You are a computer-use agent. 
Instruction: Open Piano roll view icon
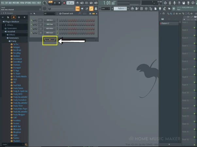pos(137,8)
